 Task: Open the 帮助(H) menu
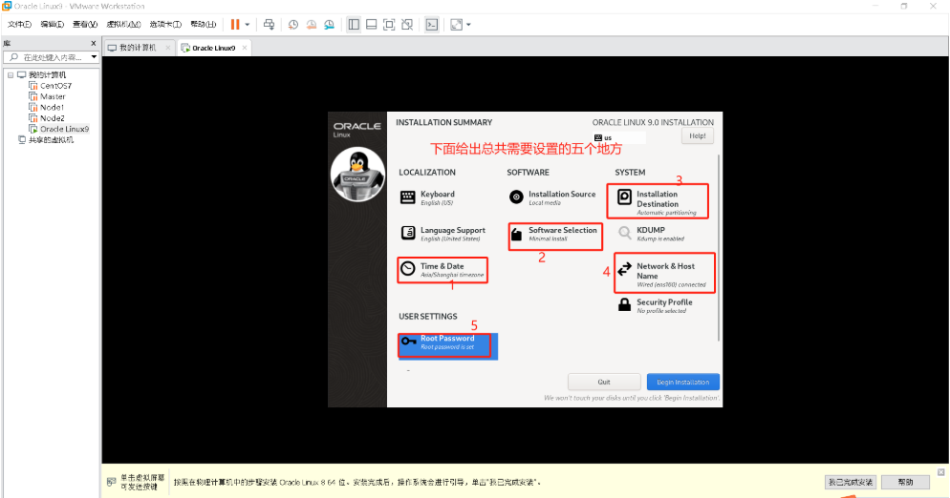pos(203,24)
